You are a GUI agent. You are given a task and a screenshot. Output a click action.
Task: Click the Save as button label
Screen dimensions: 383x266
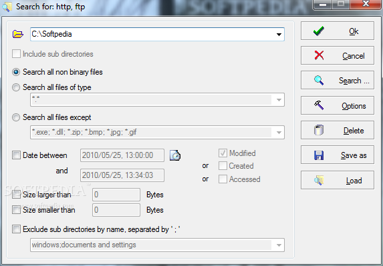point(354,155)
